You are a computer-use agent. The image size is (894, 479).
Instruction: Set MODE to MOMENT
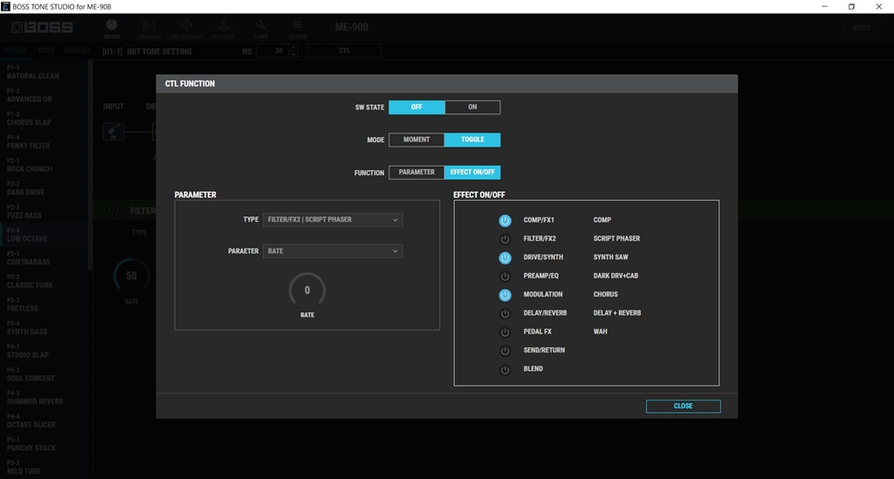(416, 140)
